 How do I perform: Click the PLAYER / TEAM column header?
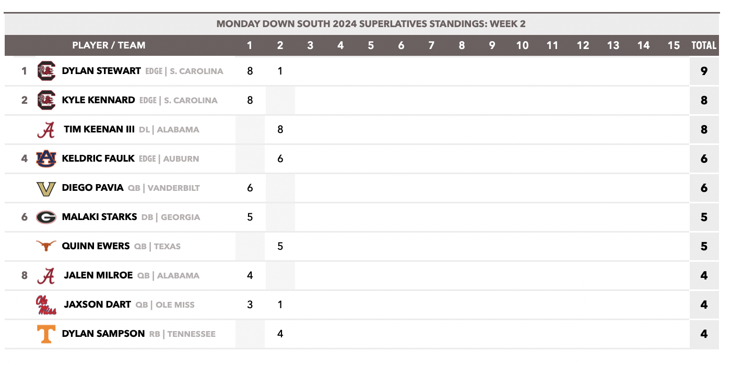click(x=109, y=45)
